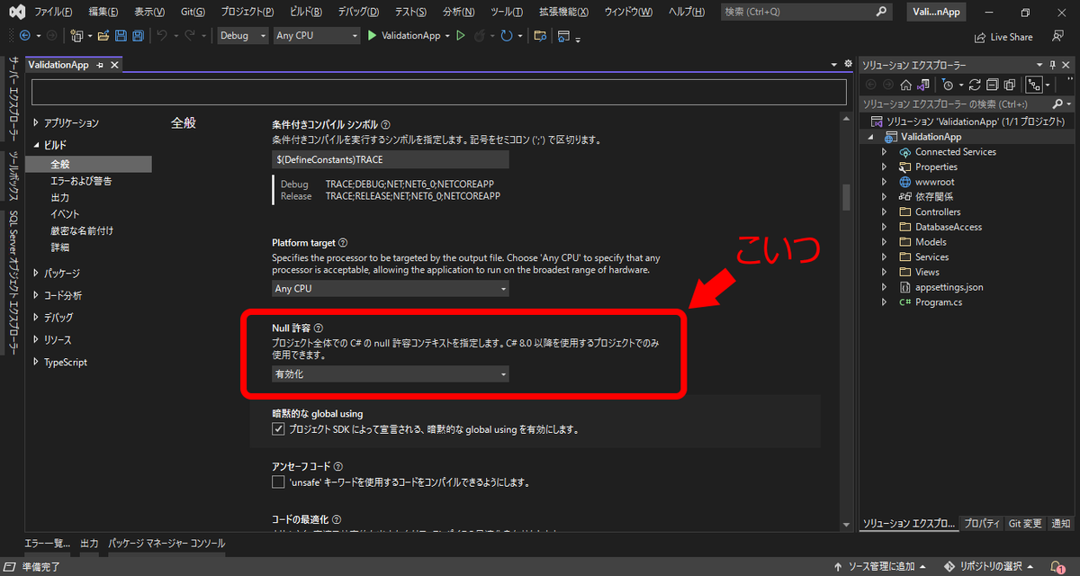
Task: Open the Any CPU platform dropdown in toolbar
Action: pos(317,36)
